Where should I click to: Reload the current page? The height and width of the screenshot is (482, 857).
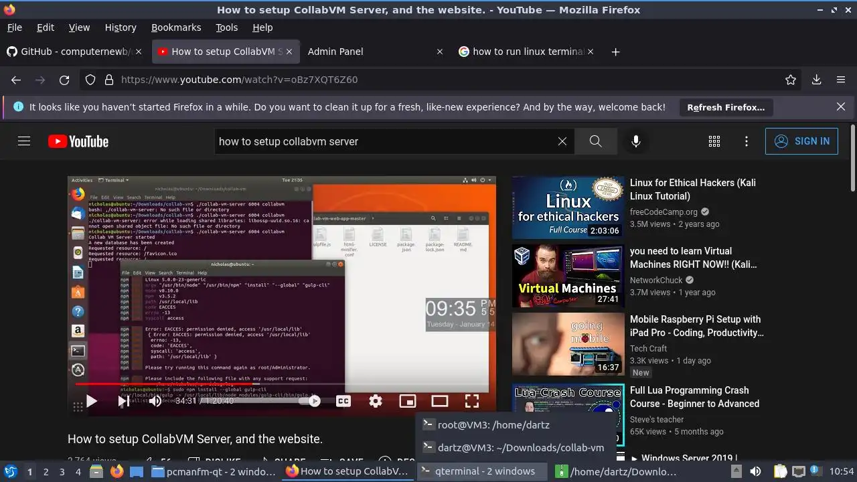click(x=64, y=80)
